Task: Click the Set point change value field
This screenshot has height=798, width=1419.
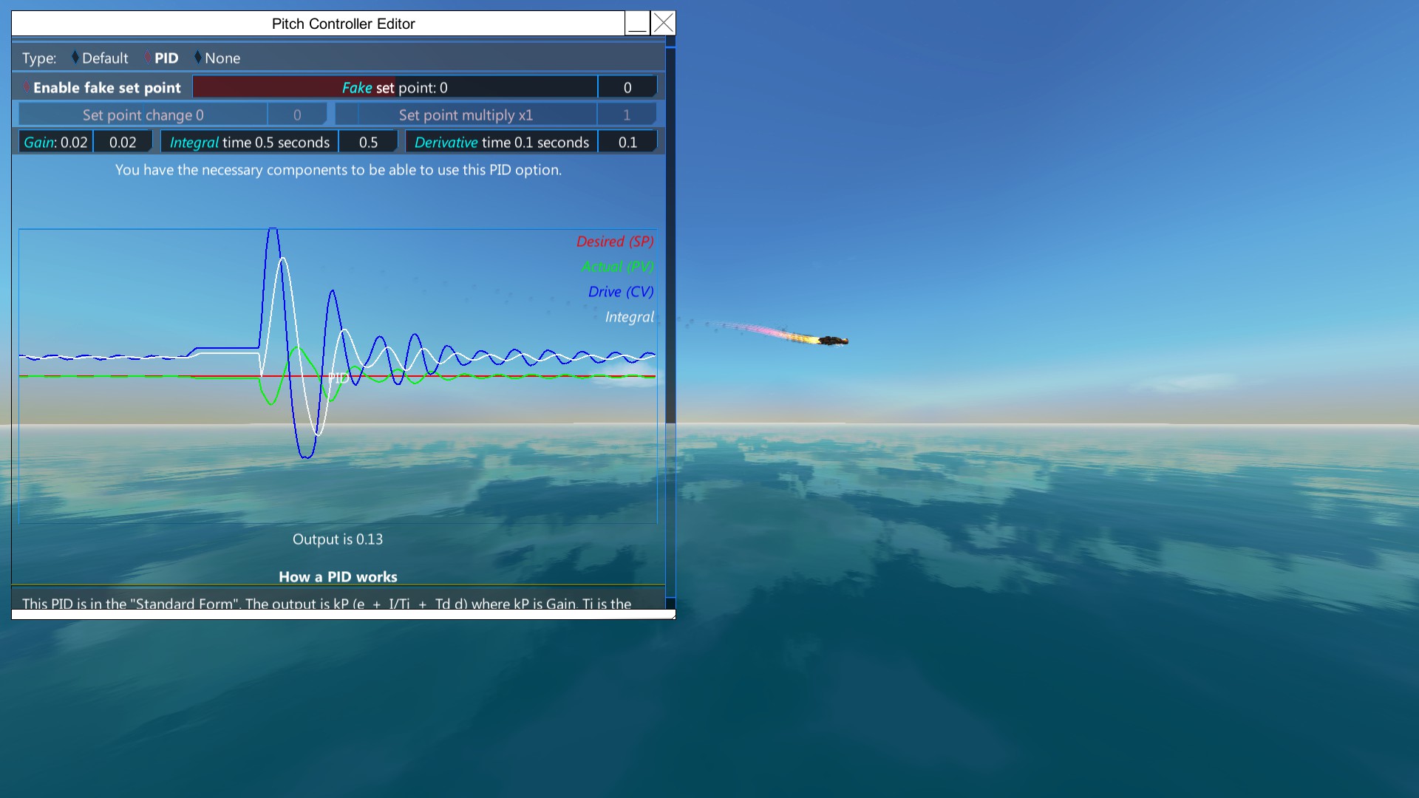Action: [297, 115]
